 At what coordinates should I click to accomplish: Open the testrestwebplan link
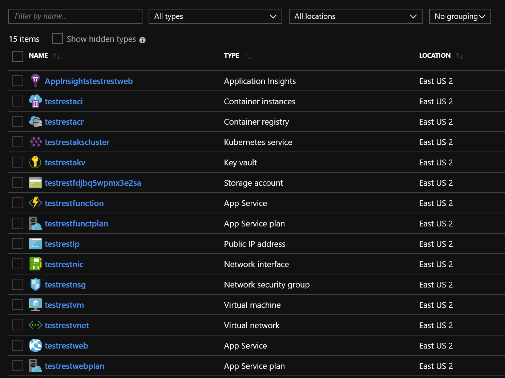point(74,366)
